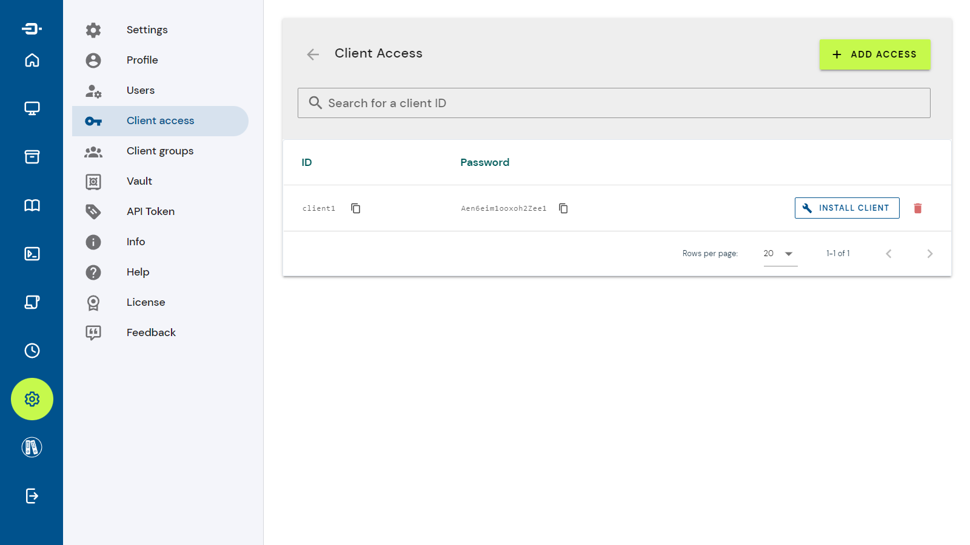Viewport: 970px width, 545px height.
Task: Select Vault in the settings menu
Action: (139, 181)
